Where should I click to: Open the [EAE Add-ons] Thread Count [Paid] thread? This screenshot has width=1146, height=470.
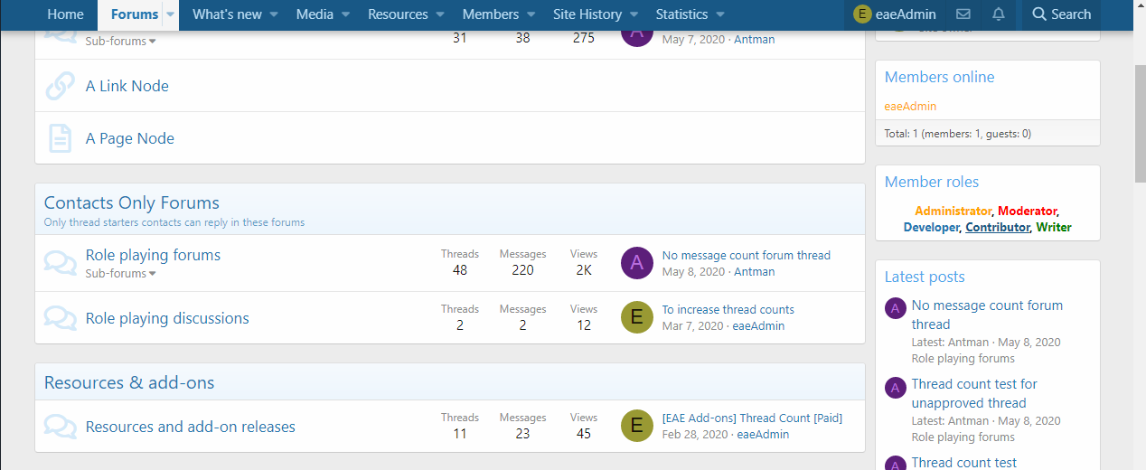(x=752, y=418)
